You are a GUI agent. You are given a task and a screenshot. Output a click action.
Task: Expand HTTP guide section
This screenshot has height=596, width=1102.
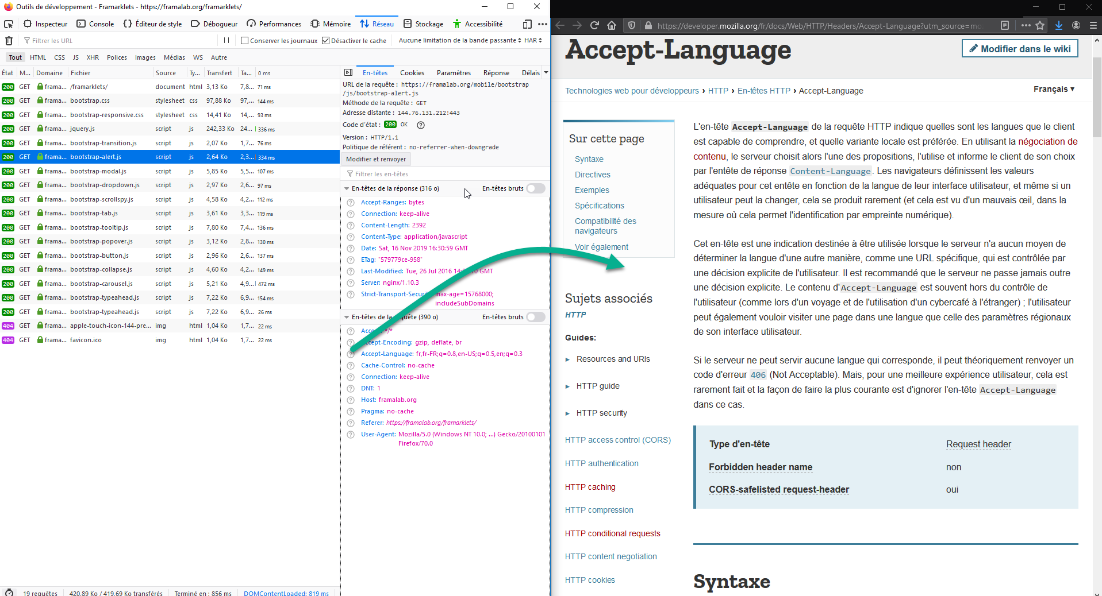click(x=567, y=386)
